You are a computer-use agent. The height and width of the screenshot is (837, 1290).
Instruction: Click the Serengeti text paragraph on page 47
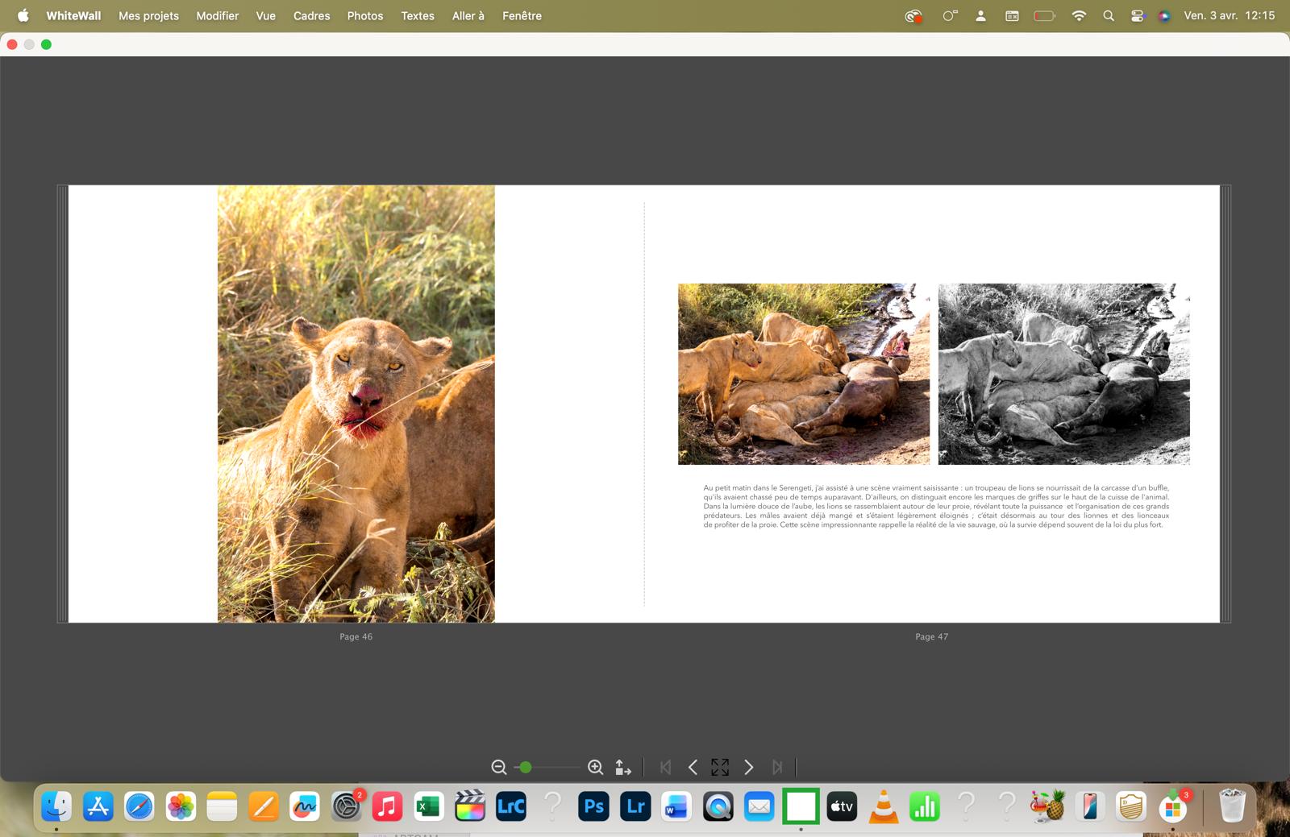pos(935,506)
